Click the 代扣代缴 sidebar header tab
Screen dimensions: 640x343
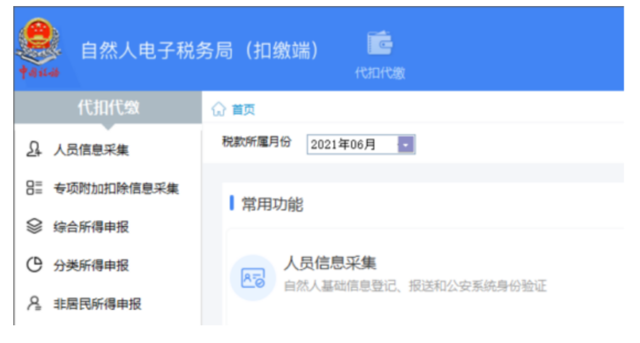pyautogui.click(x=108, y=107)
